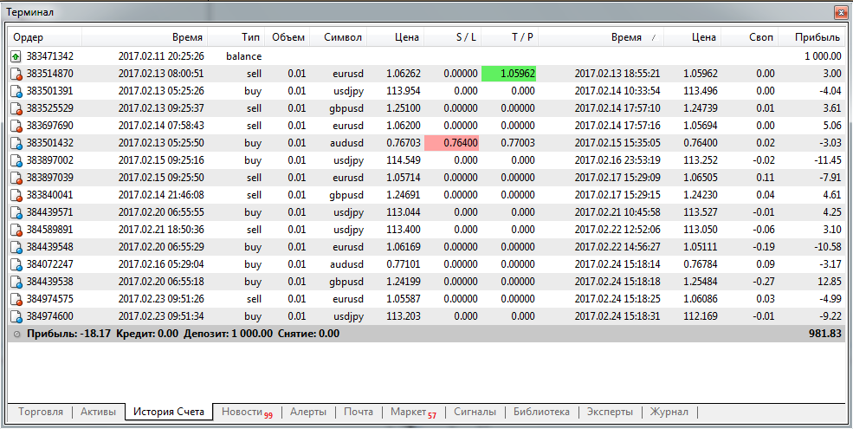Click the sell icon for order 383840041

(16, 195)
